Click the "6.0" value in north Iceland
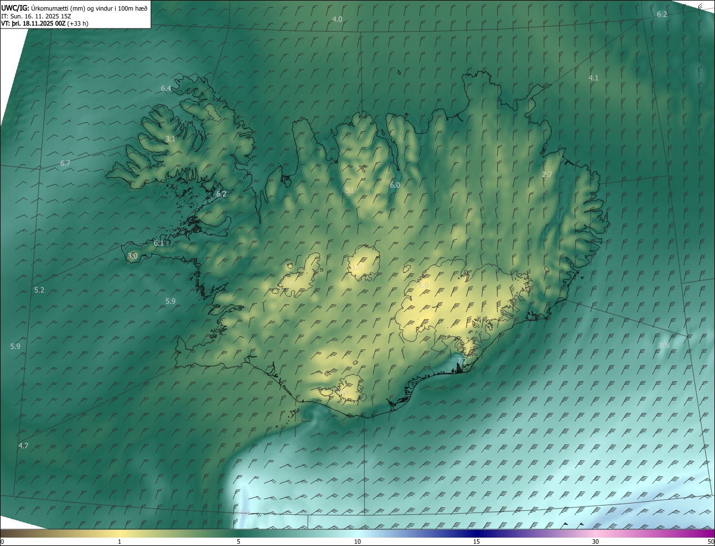The width and height of the screenshot is (715, 546). coord(395,185)
